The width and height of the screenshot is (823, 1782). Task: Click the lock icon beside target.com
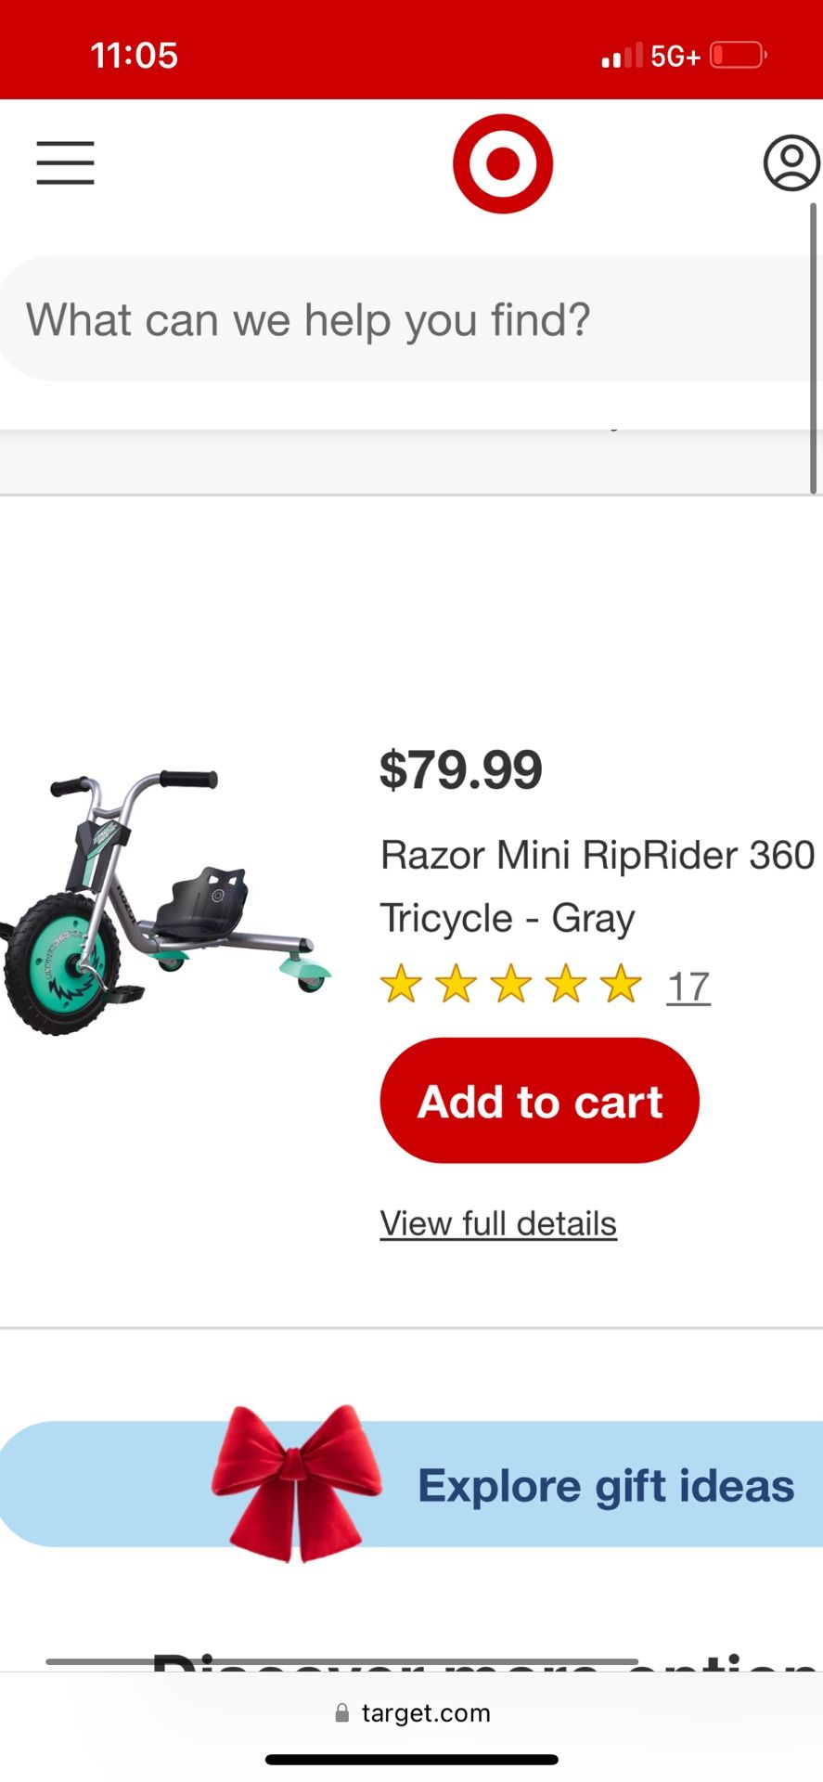[x=342, y=1713]
